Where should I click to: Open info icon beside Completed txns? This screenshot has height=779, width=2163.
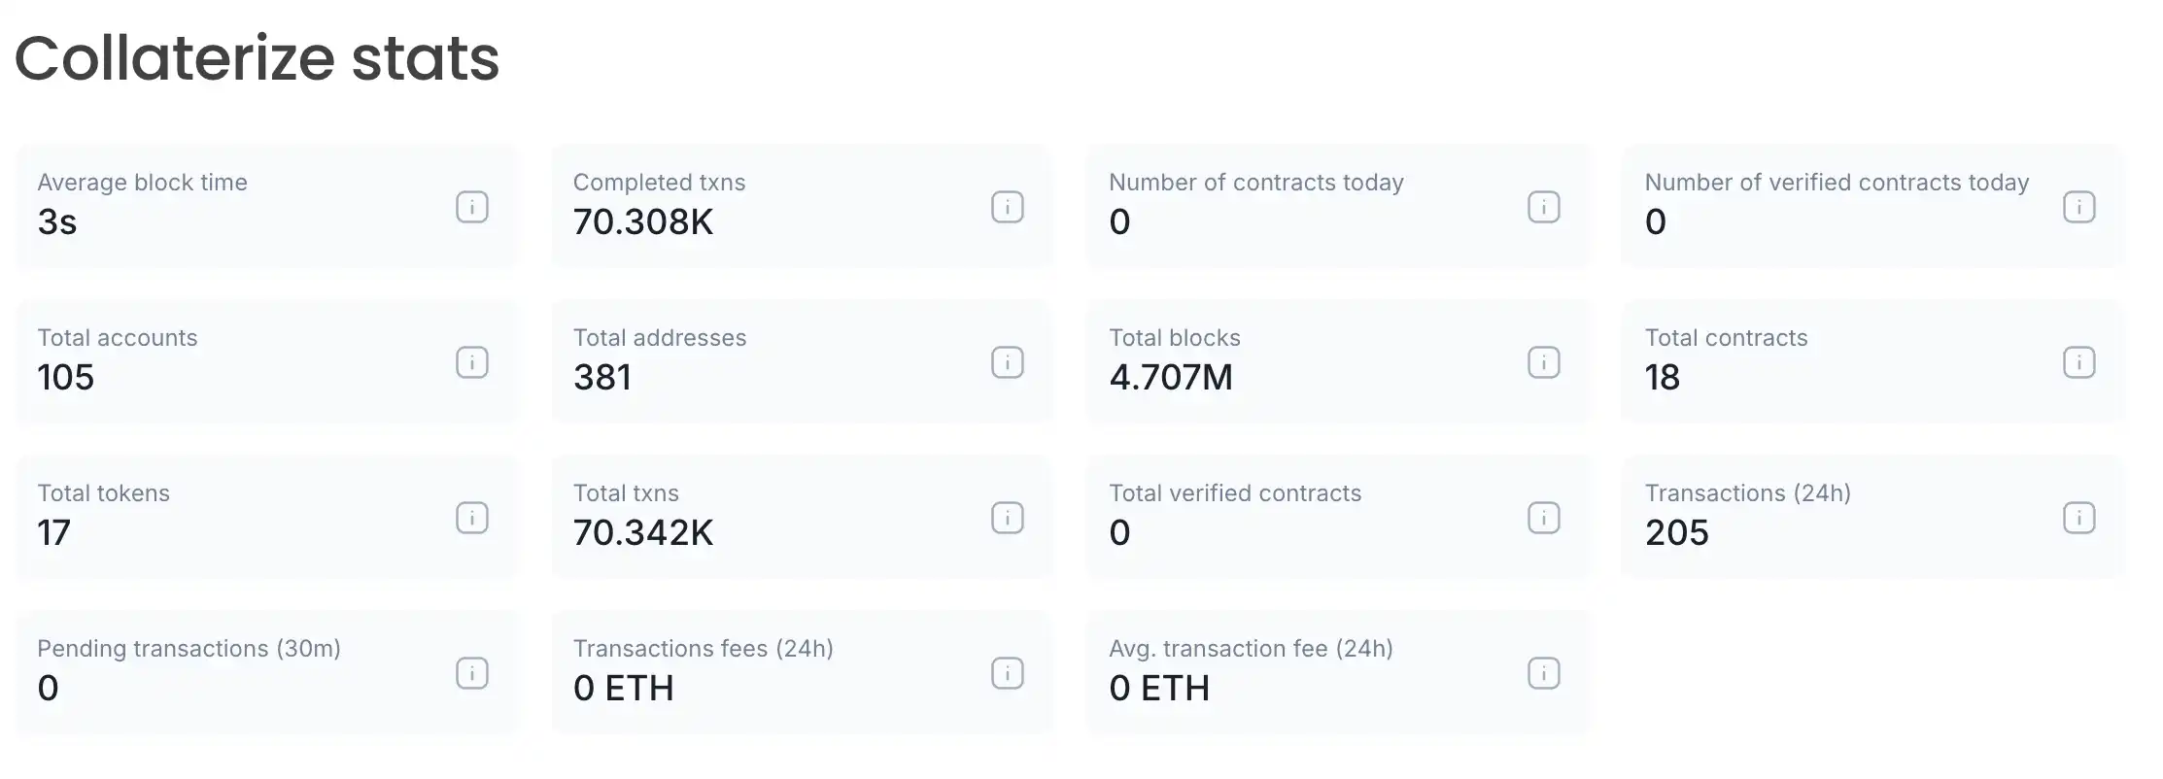(x=1008, y=207)
